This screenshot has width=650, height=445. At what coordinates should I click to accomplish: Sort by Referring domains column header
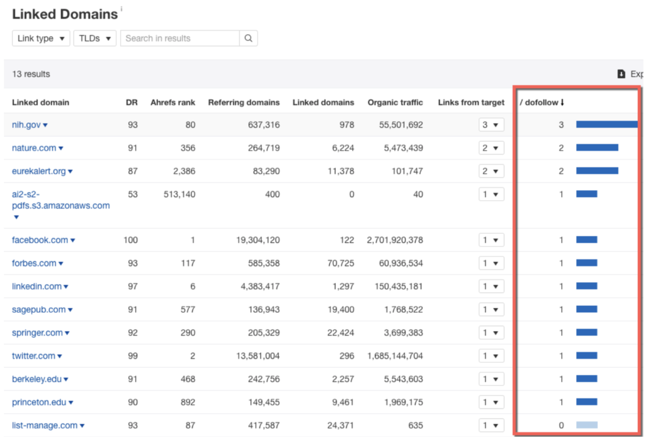(x=244, y=102)
